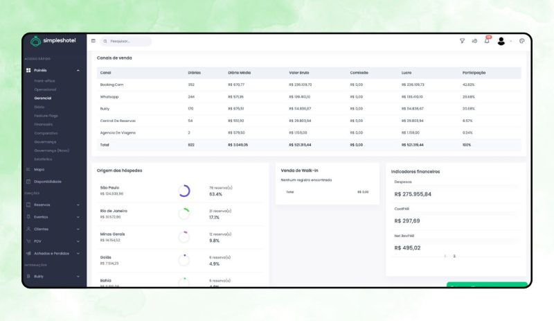Image resolution: width=554 pixels, height=321 pixels.
Task: Click the Mapa icon in sidebar
Action: click(28, 169)
